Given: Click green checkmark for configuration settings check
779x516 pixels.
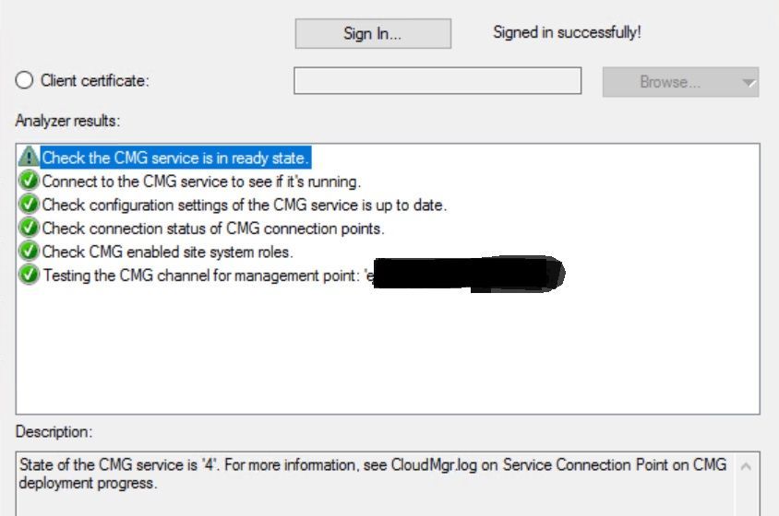Looking at the screenshot, I should 29,205.
